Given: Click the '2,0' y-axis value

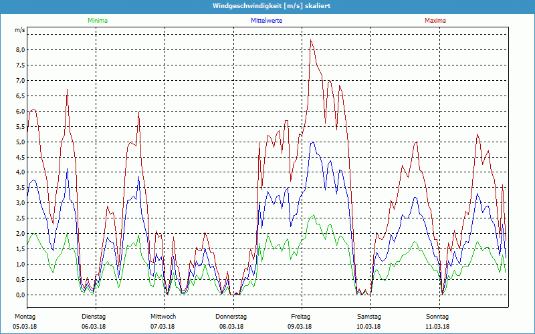Looking at the screenshot, I should pos(20,233).
